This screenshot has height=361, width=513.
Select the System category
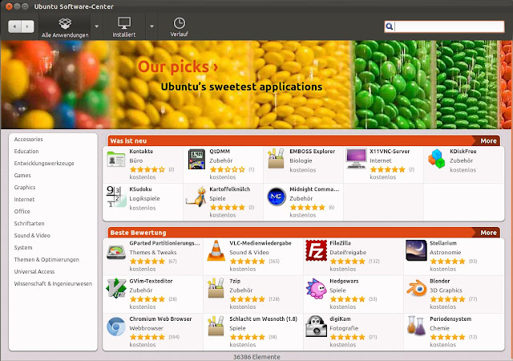pos(23,247)
